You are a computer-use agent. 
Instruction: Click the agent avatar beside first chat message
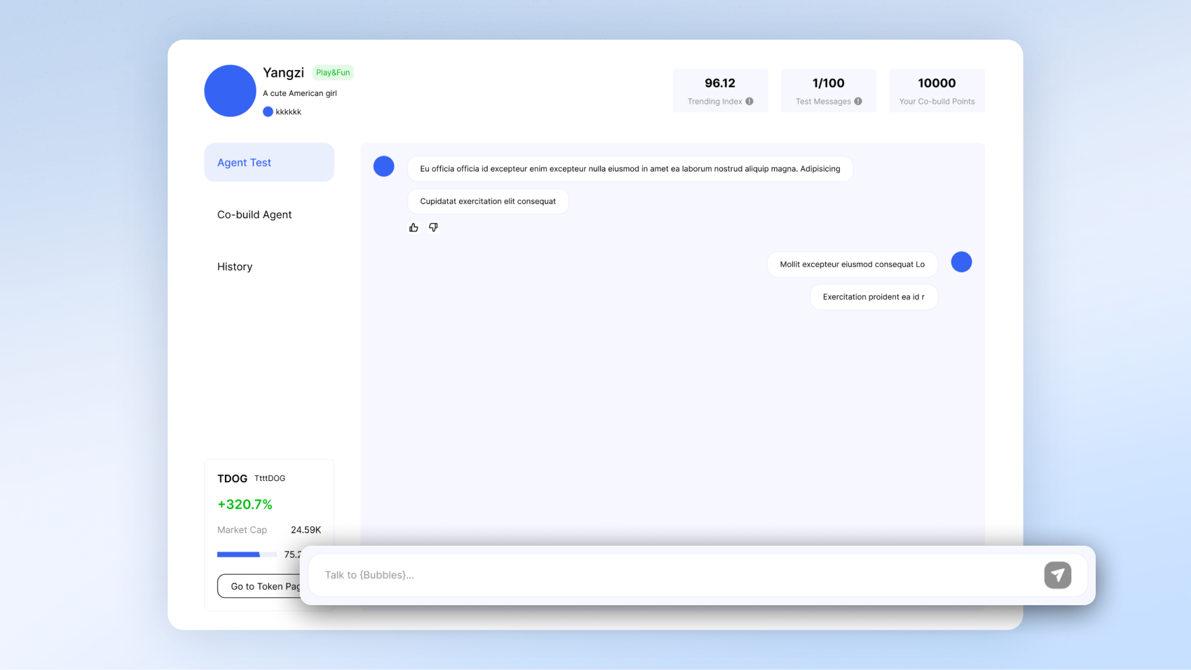384,166
